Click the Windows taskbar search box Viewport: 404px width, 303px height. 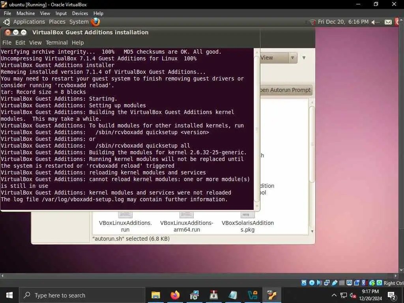[82, 295]
